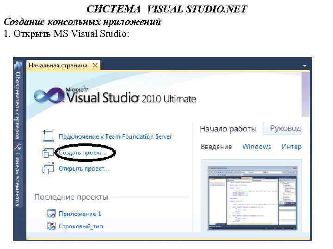Viewport: 333px width, 249px height.
Task: Click the Toolbox icon in side strip
Action: coord(18,147)
